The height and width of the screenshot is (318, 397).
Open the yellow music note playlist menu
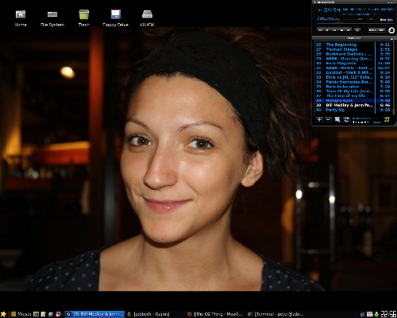(x=387, y=120)
